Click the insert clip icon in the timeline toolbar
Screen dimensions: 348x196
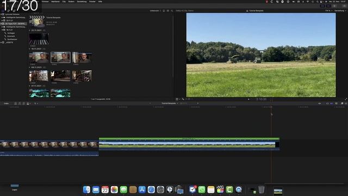click(x=20, y=103)
